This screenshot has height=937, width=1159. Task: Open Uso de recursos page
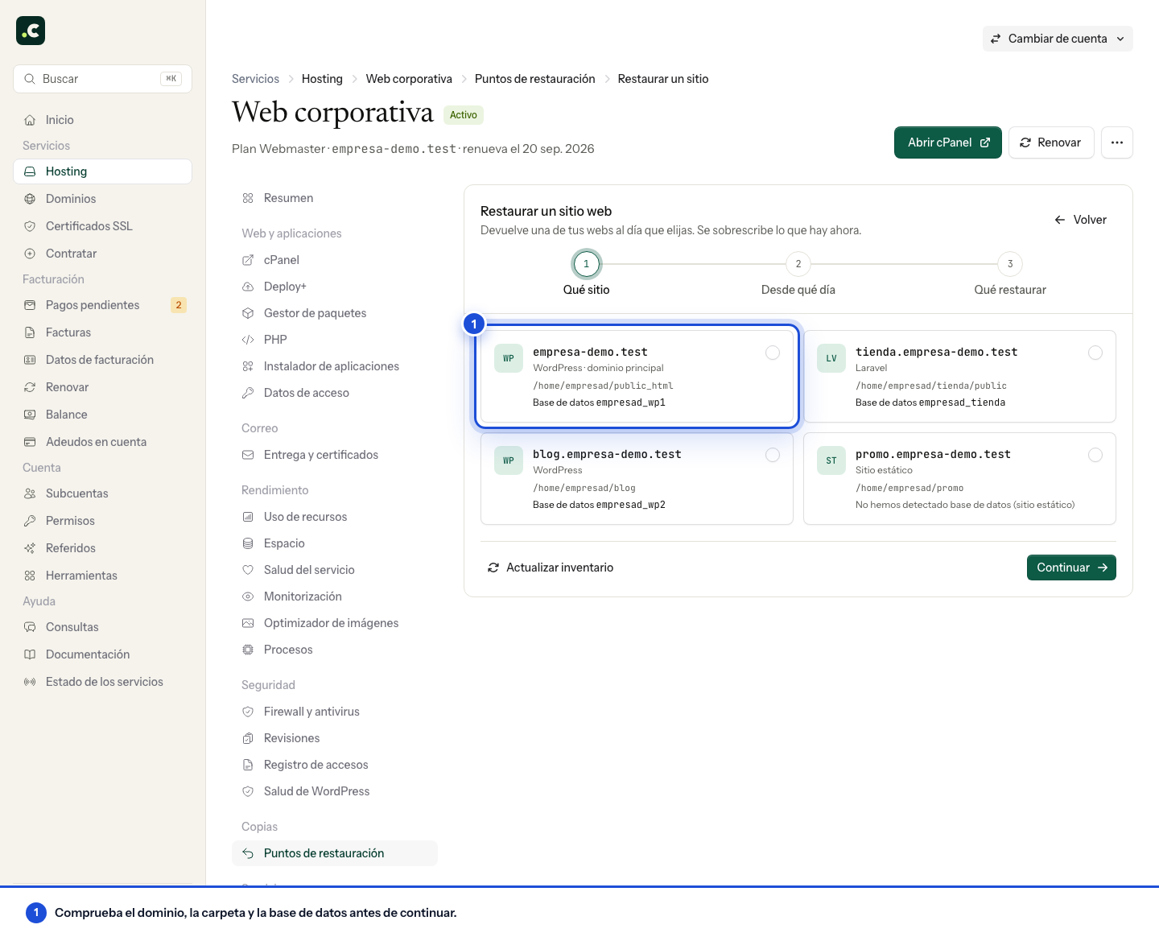[x=335, y=517]
